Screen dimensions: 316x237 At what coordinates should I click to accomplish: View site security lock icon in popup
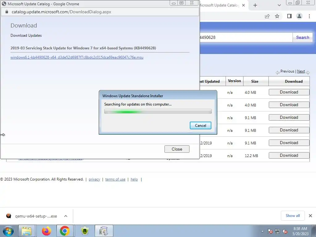tap(7, 12)
